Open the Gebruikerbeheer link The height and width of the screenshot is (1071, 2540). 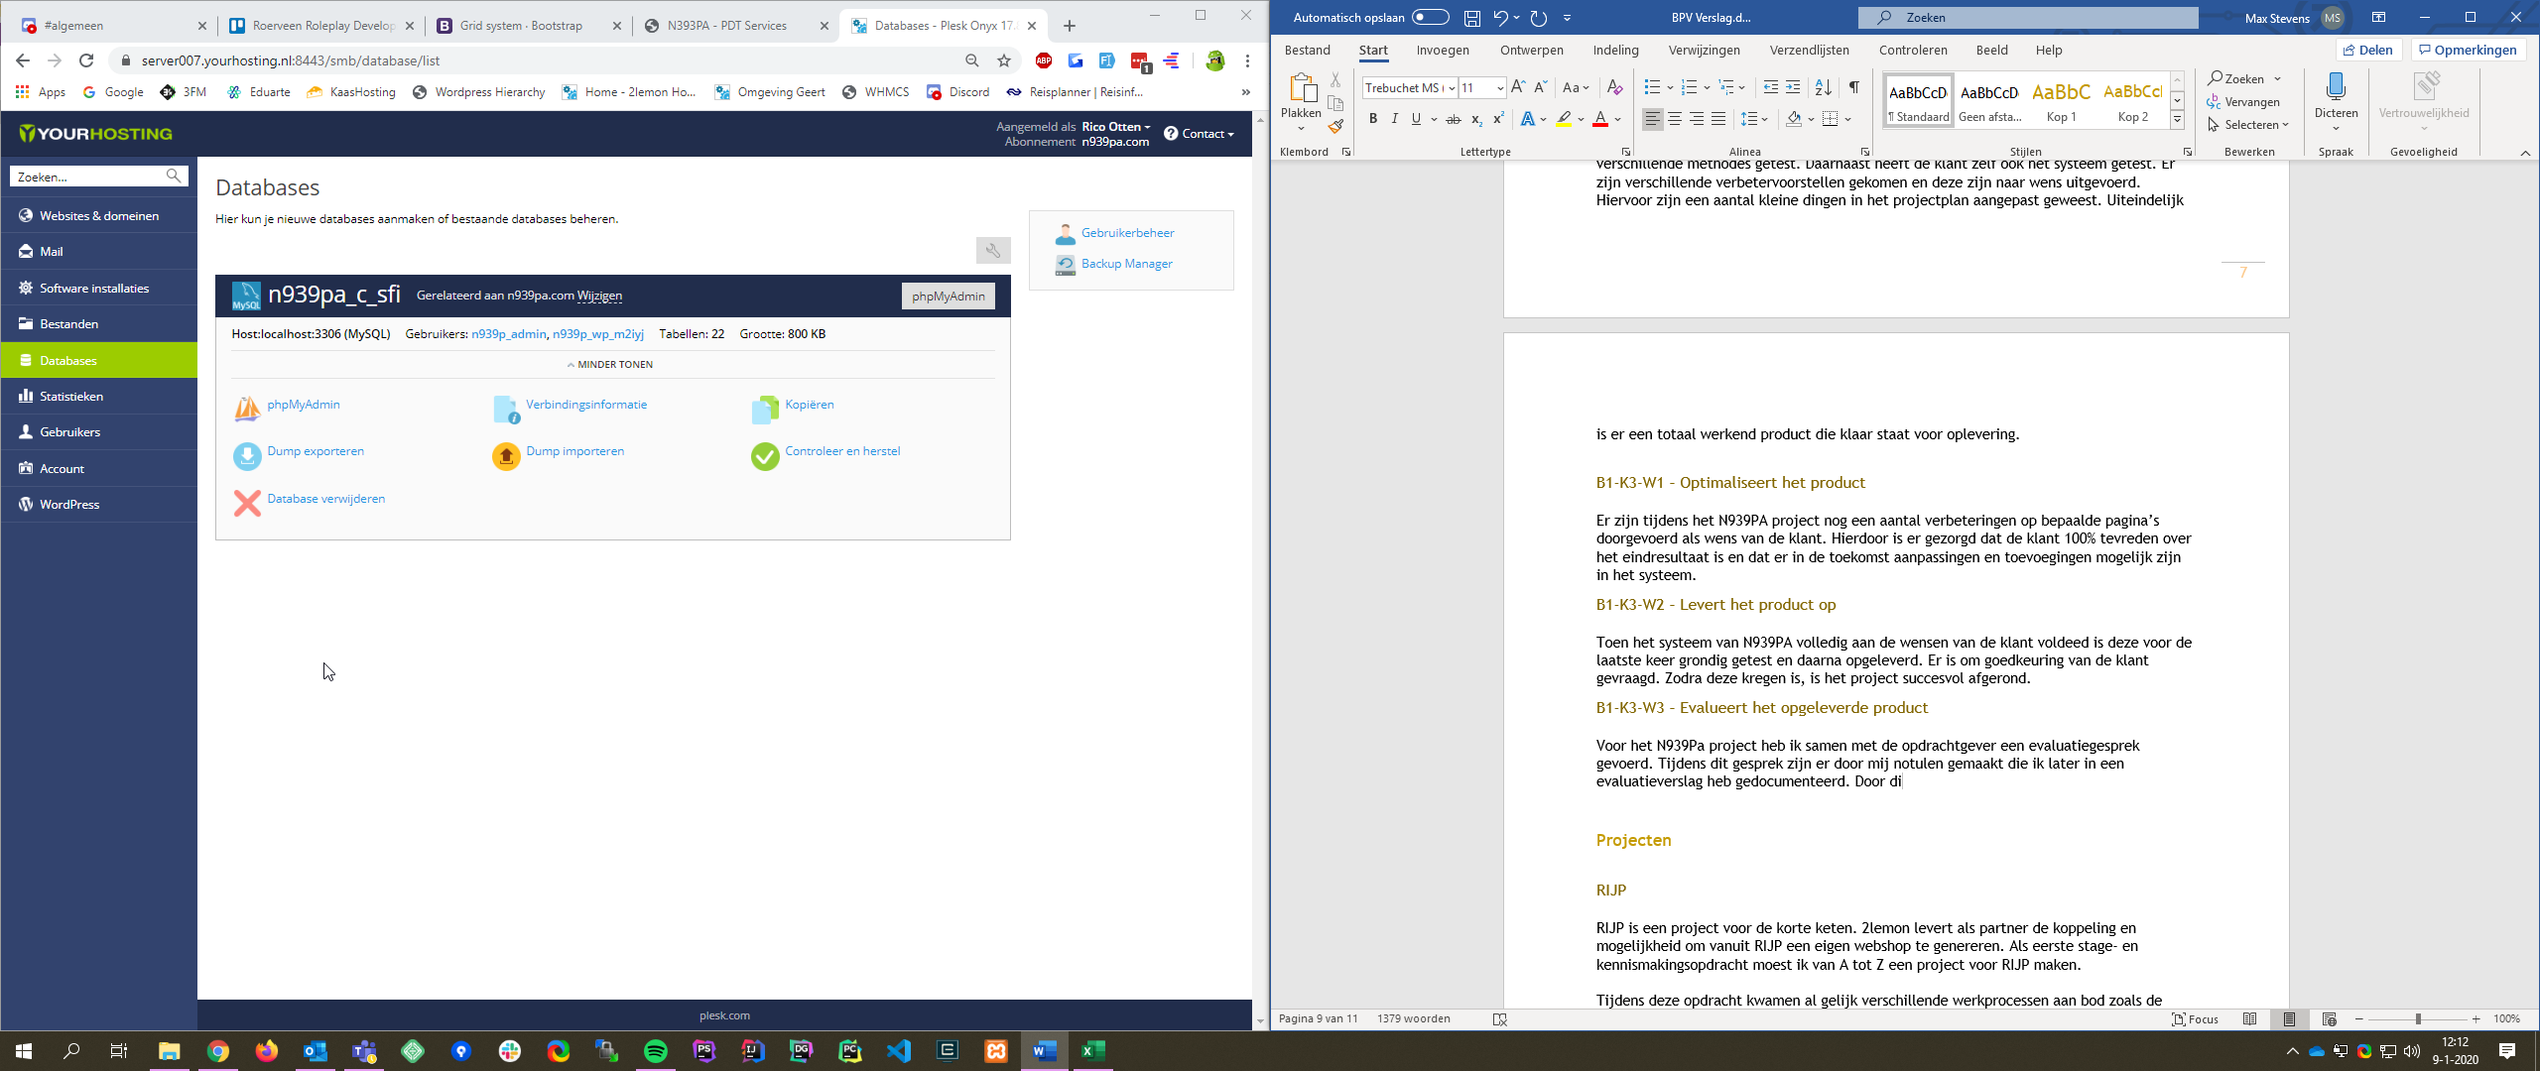coord(1127,233)
